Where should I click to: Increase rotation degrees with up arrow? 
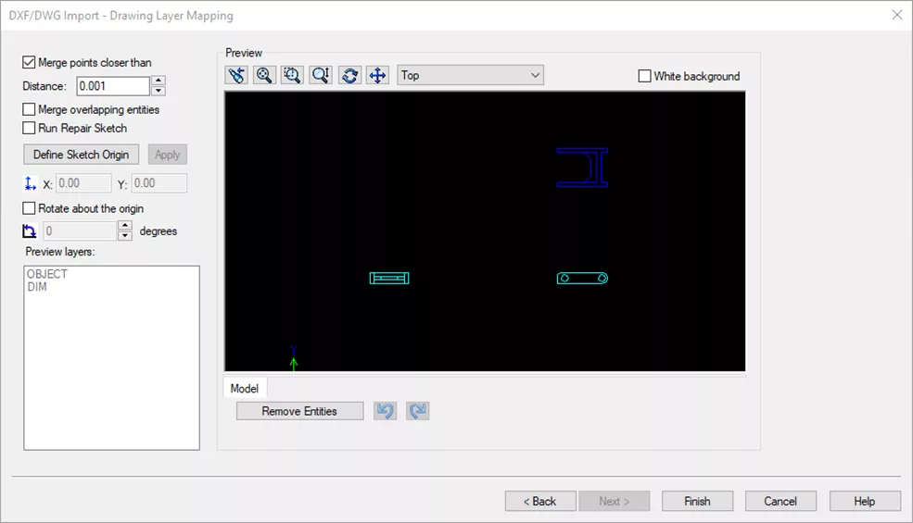click(x=125, y=226)
